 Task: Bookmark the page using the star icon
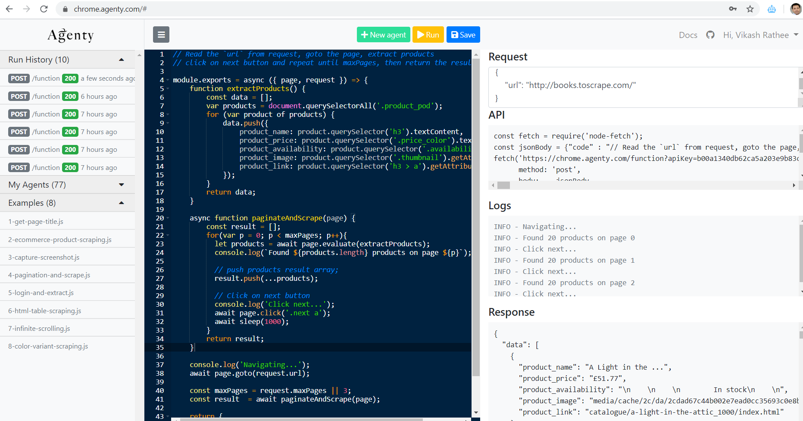[x=750, y=9]
